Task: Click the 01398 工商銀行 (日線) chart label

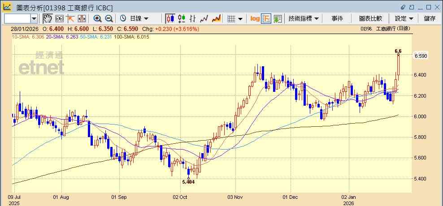Action: click(385, 29)
